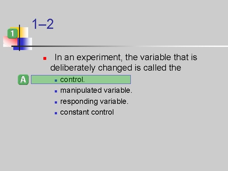Click the empty right part of the green highlight box
Image resolution: width=228 pixels, height=171 pixels.
coord(108,79)
